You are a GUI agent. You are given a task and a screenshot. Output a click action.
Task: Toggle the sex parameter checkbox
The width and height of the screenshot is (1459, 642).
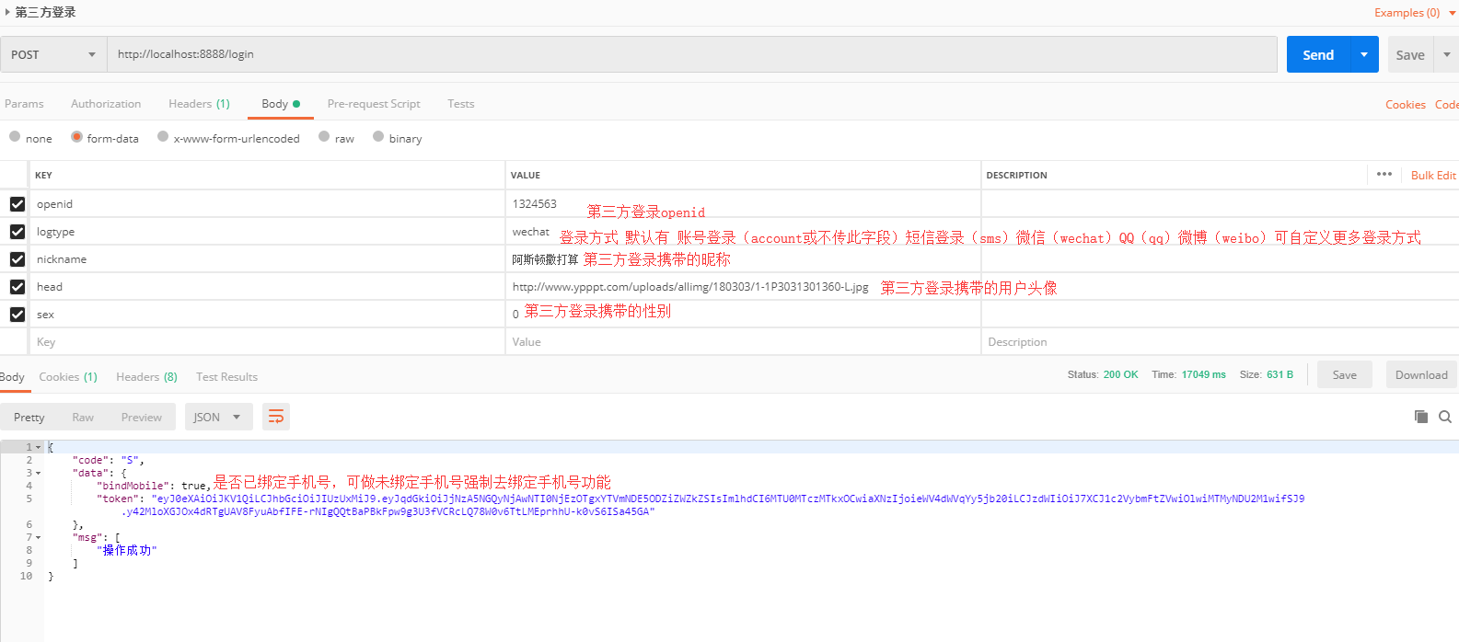[17, 314]
